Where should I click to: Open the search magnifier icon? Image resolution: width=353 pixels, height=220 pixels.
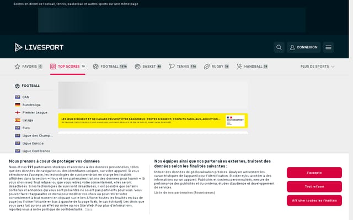pyautogui.click(x=279, y=47)
